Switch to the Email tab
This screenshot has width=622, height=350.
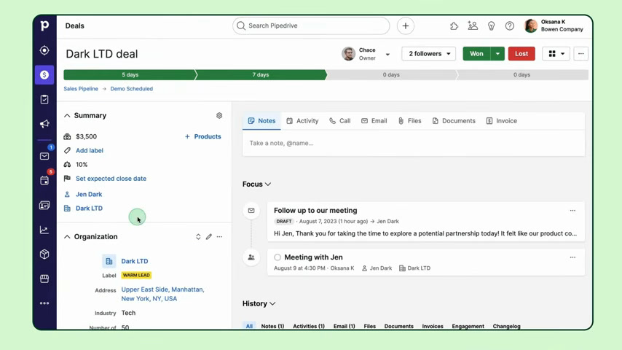[374, 121]
